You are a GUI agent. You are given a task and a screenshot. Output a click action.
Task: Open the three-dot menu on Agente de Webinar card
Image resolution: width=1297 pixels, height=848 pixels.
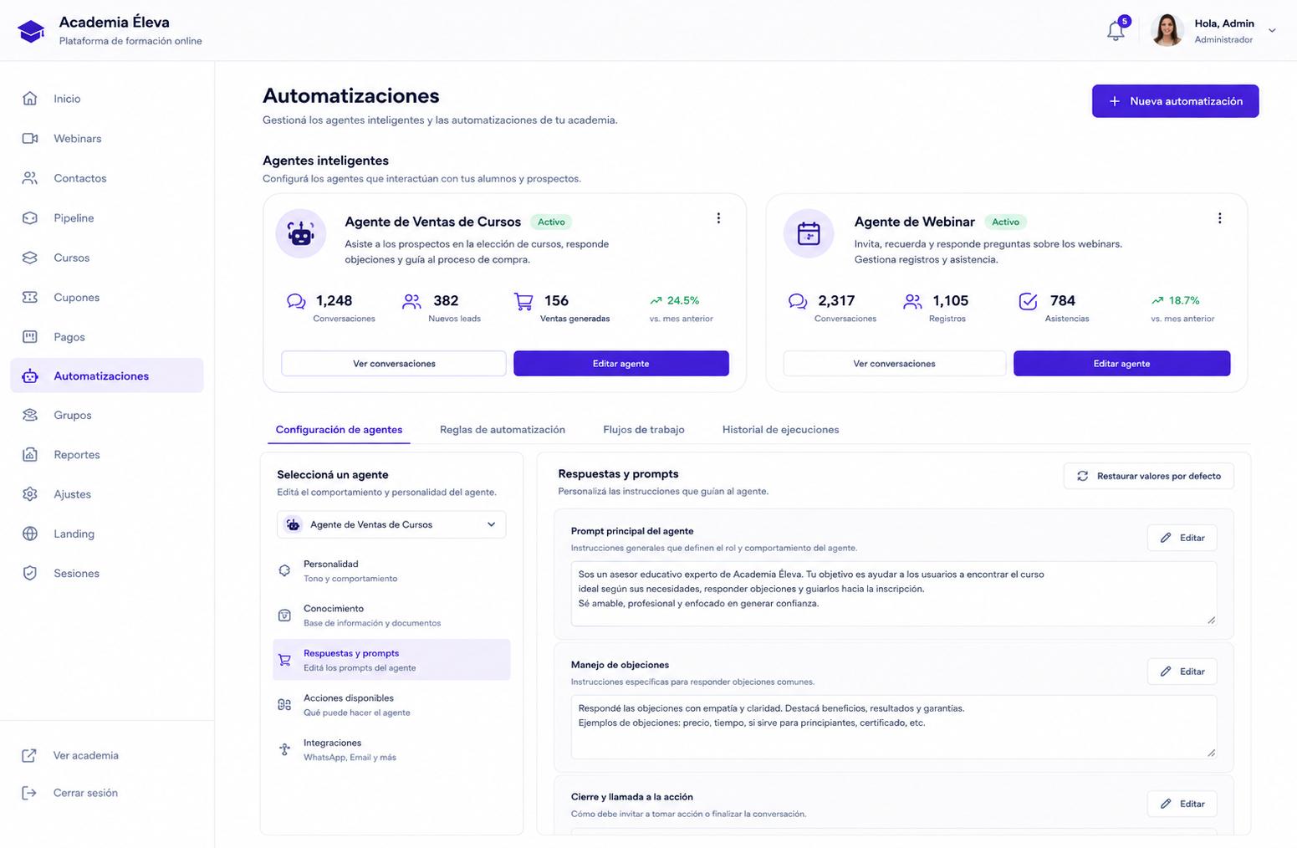pyautogui.click(x=1220, y=218)
